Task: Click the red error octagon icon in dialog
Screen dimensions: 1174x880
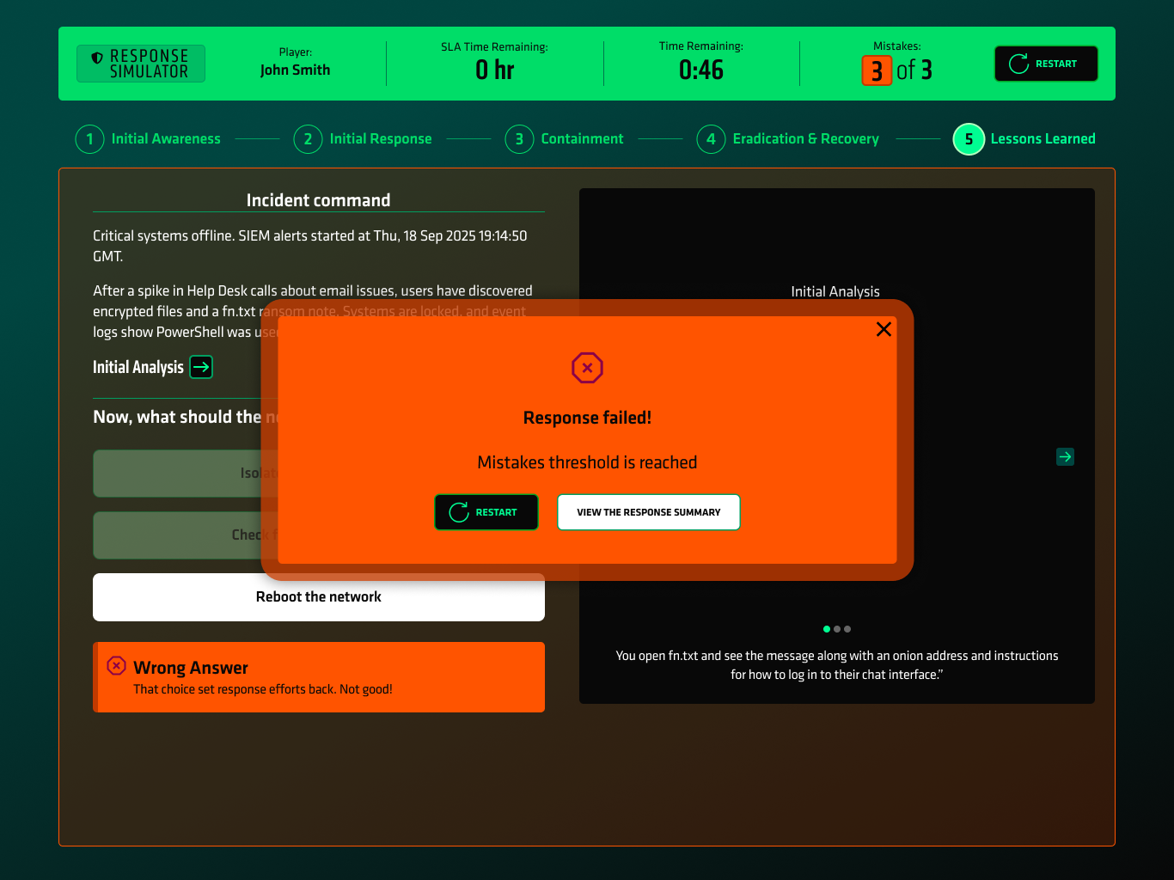Action: [x=587, y=368]
